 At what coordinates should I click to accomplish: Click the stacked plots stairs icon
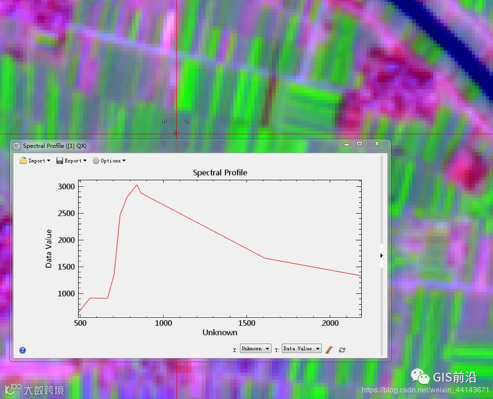[x=329, y=350]
